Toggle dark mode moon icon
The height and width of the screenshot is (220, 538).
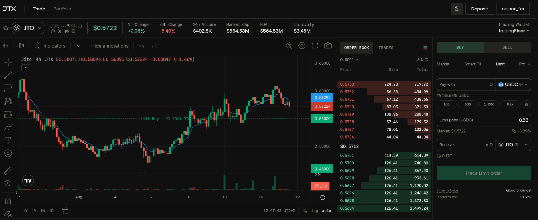(x=457, y=9)
